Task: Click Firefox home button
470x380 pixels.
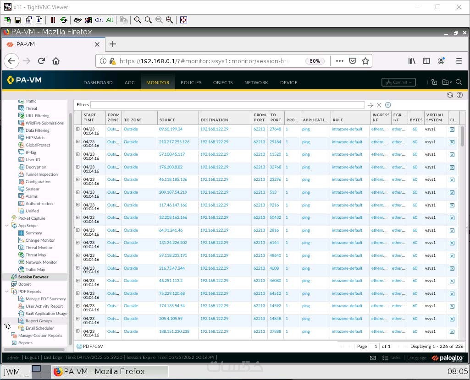Action: coord(56,61)
